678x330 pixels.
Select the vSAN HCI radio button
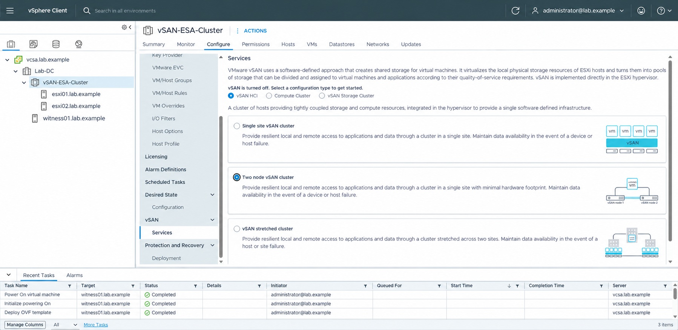[231, 96]
